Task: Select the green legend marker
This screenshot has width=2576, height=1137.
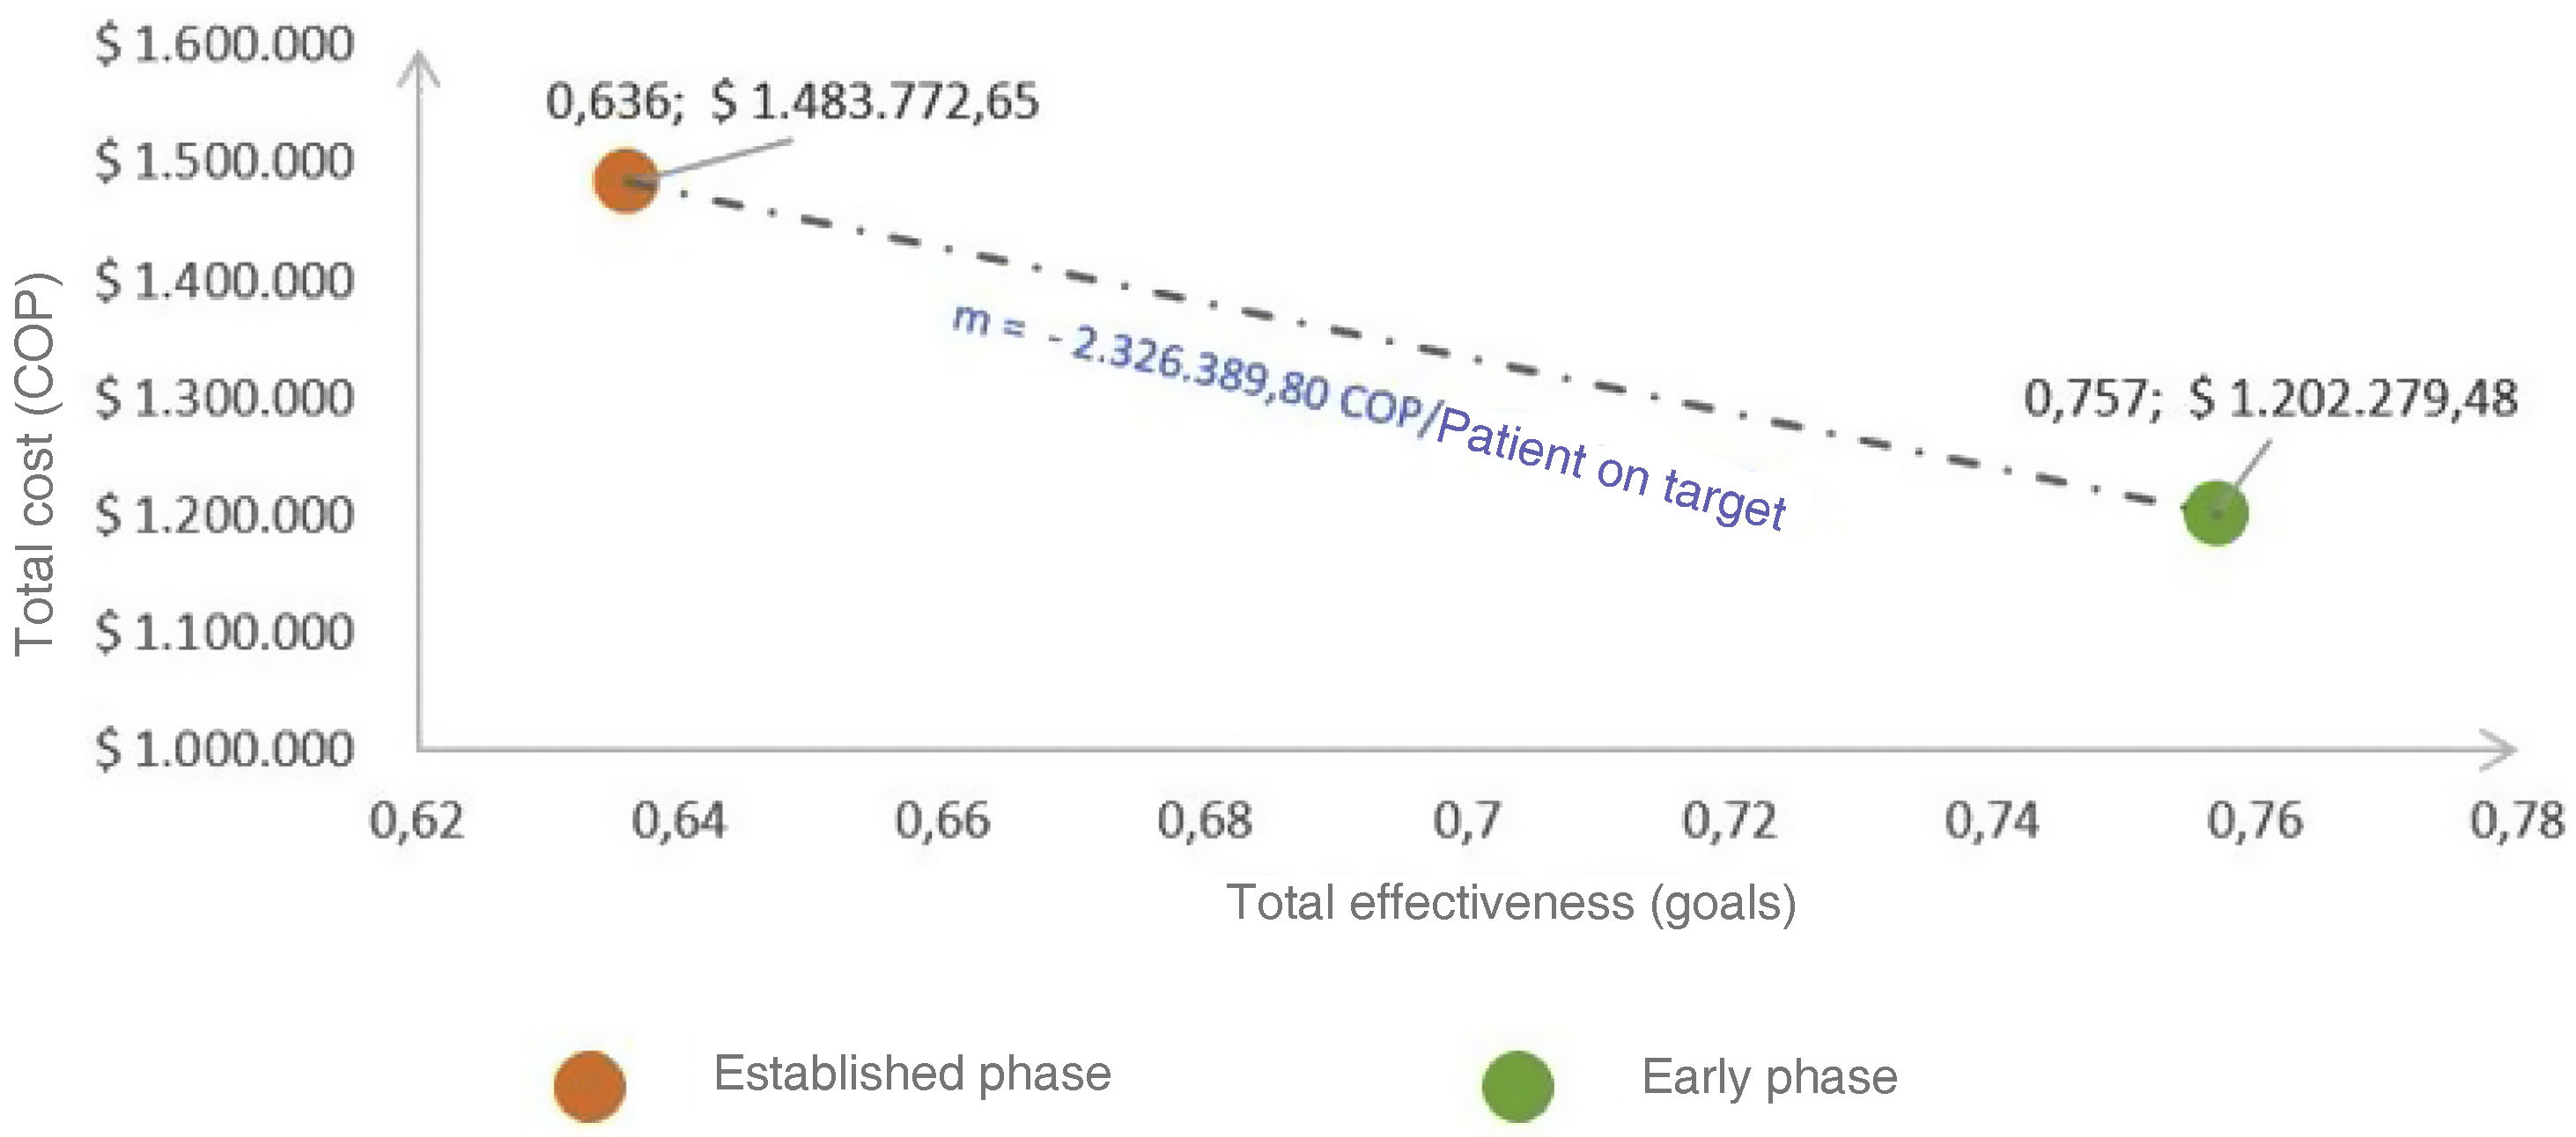Action: [1517, 1086]
